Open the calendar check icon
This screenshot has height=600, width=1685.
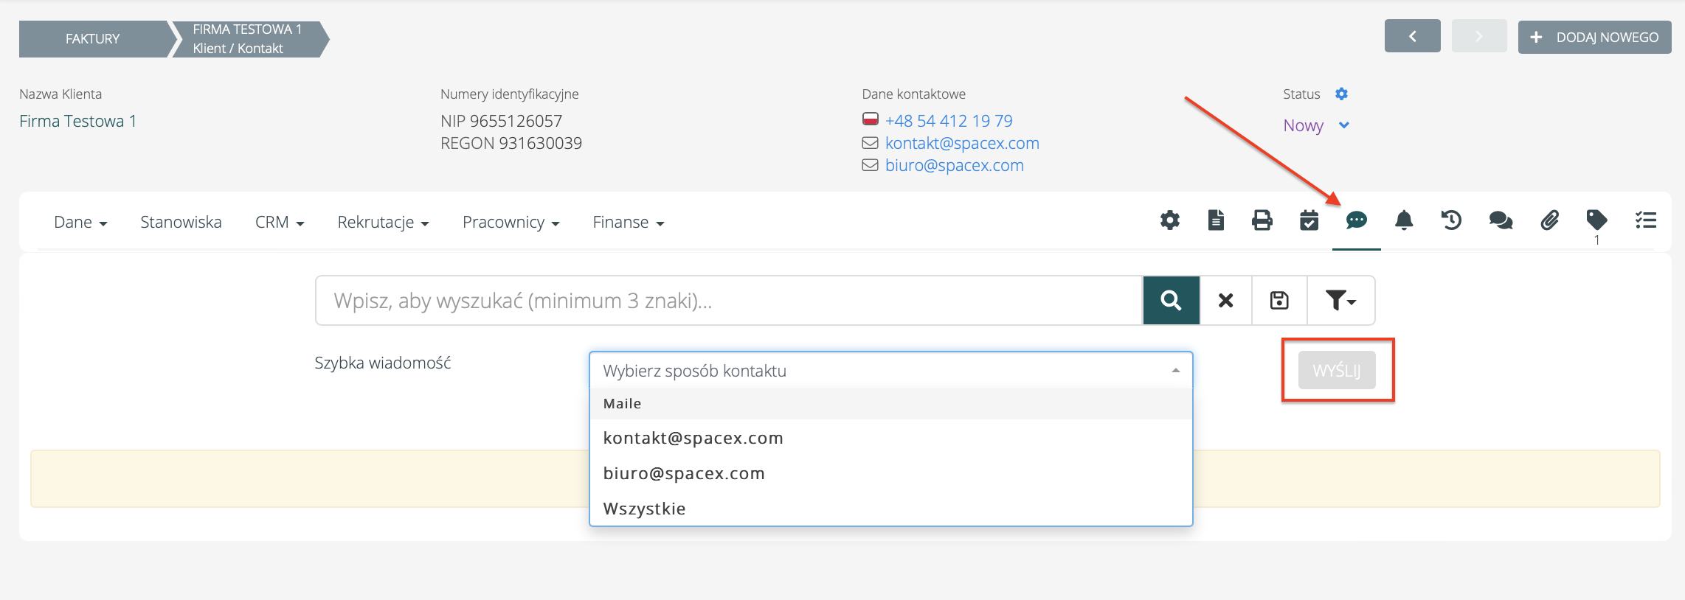pos(1309,220)
